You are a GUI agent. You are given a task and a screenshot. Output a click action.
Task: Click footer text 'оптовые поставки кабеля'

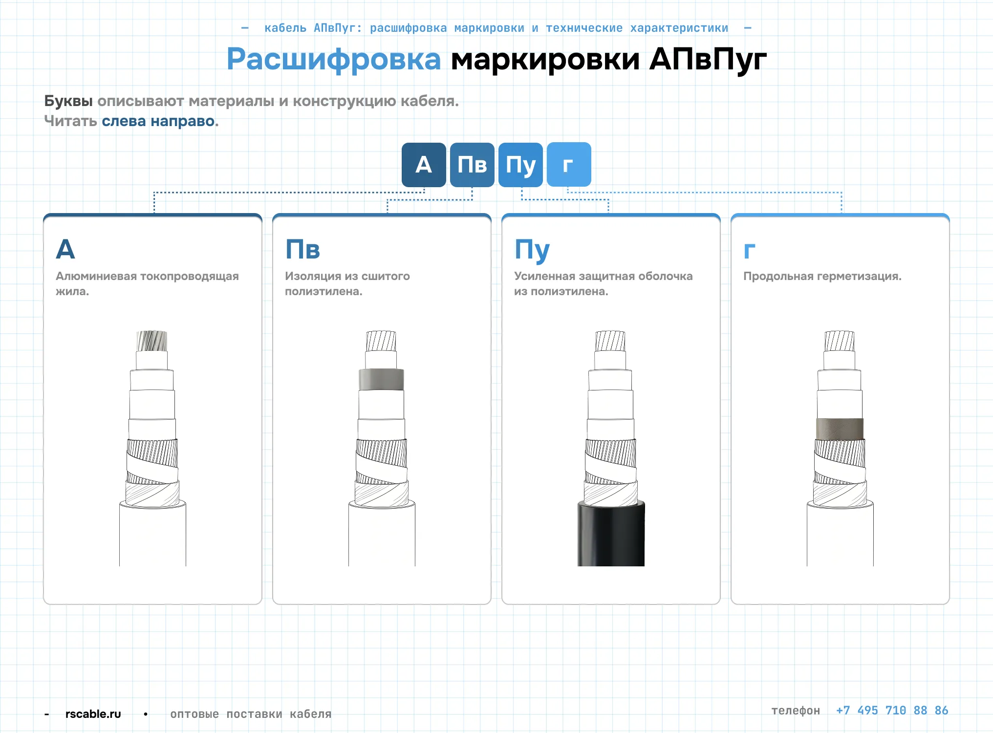(x=251, y=714)
